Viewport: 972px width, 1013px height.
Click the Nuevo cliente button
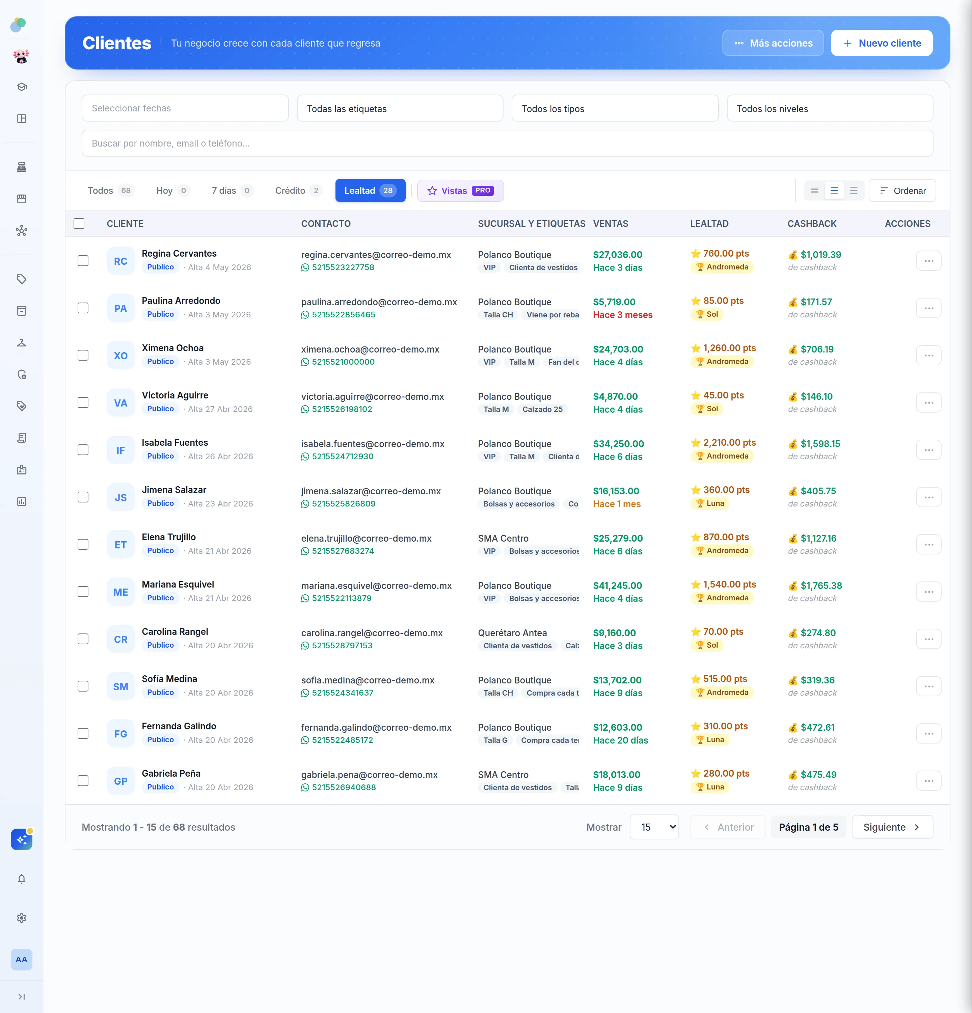point(882,44)
